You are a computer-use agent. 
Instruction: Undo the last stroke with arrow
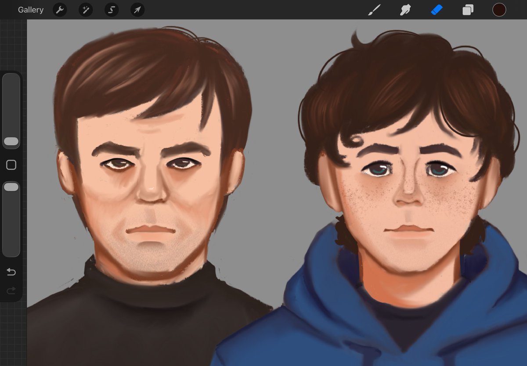(x=11, y=272)
